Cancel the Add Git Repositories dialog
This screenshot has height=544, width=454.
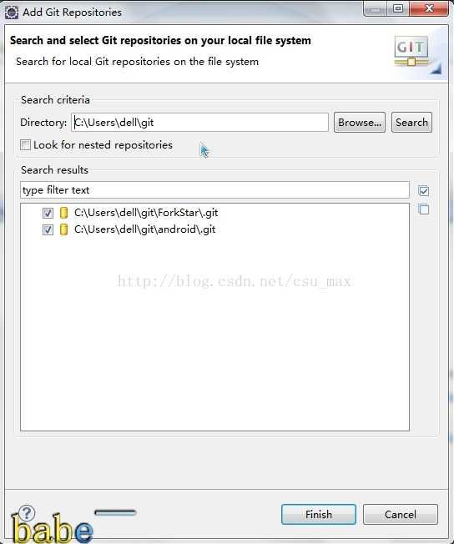pos(401,514)
